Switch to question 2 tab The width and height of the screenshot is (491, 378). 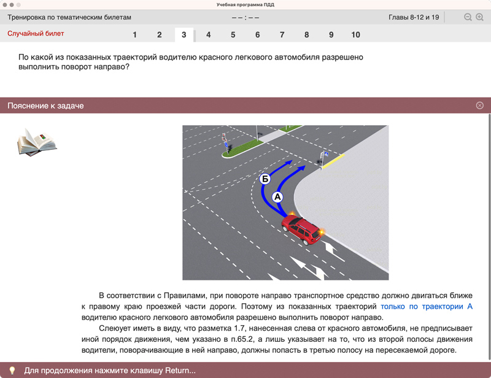(x=160, y=35)
